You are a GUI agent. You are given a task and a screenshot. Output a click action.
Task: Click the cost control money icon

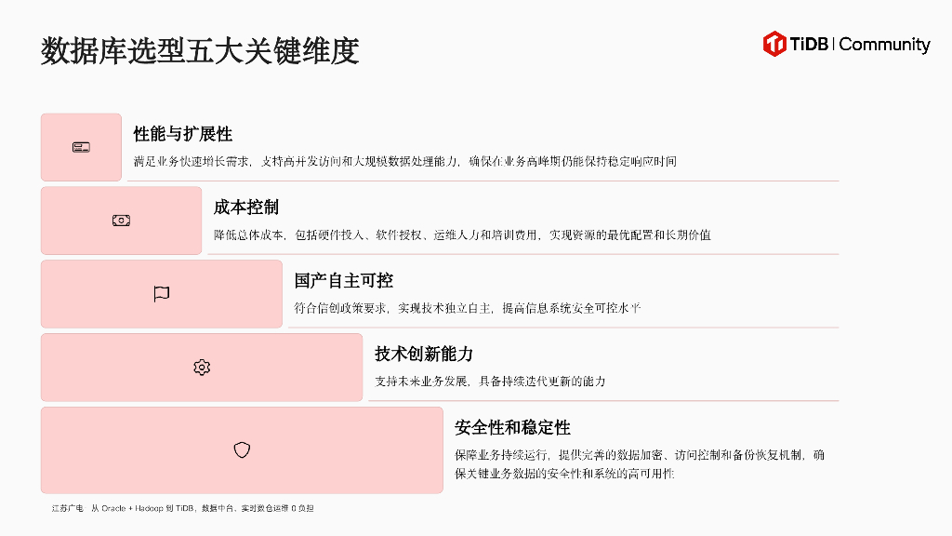pos(121,221)
